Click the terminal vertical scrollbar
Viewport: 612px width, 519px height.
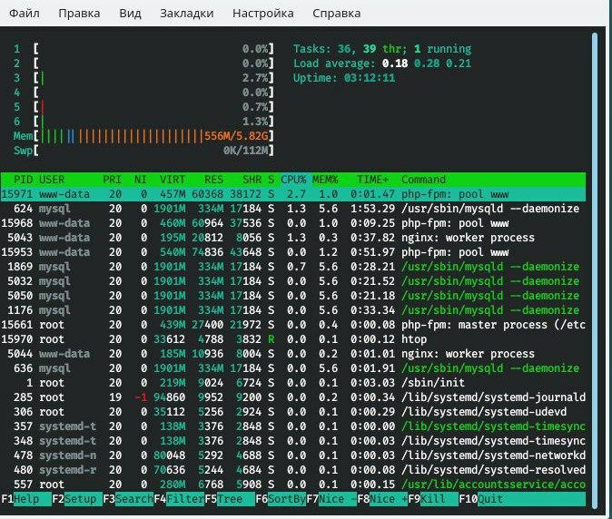(x=595, y=269)
